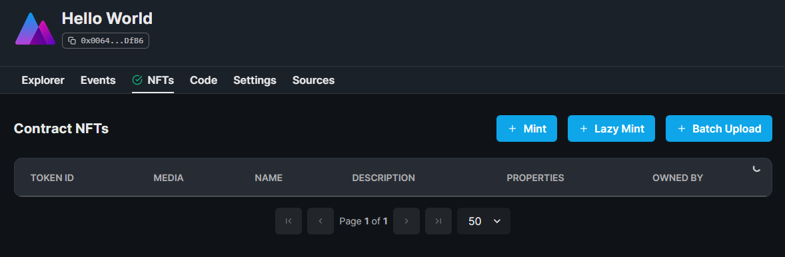Click the TOKEN ID column header
This screenshot has height=257, width=785.
coord(52,178)
